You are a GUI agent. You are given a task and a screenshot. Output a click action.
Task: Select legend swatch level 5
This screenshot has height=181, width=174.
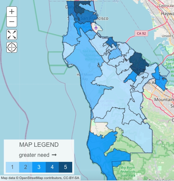[x=66, y=167]
